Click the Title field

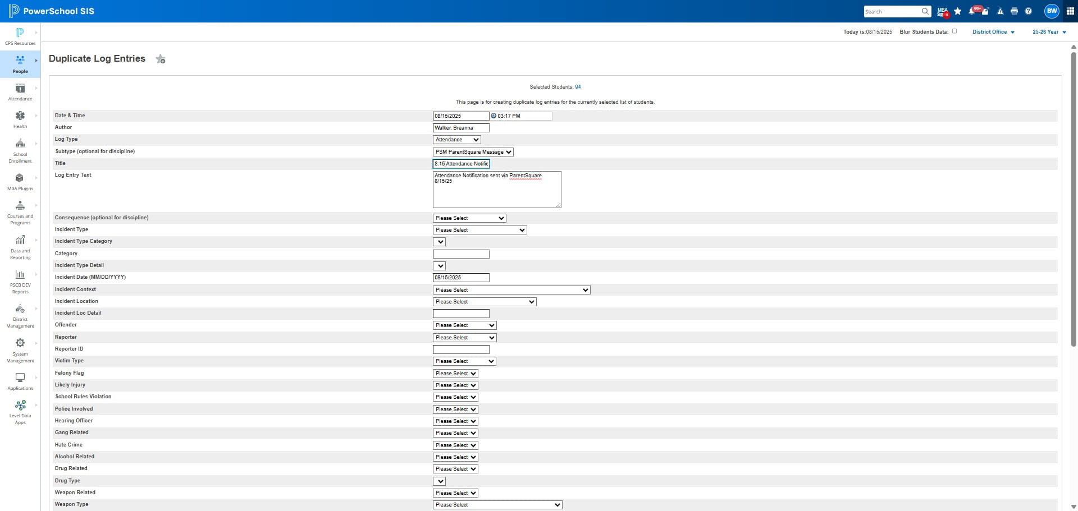(x=461, y=164)
